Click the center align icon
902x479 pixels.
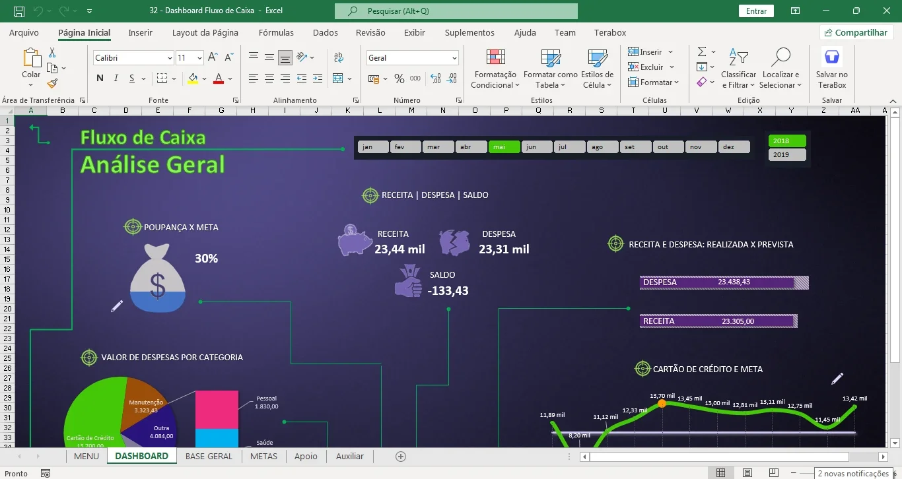(x=269, y=79)
